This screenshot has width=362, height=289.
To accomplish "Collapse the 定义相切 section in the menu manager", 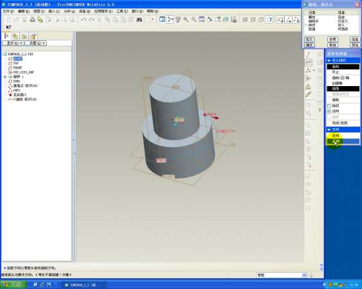I will [329, 60].
